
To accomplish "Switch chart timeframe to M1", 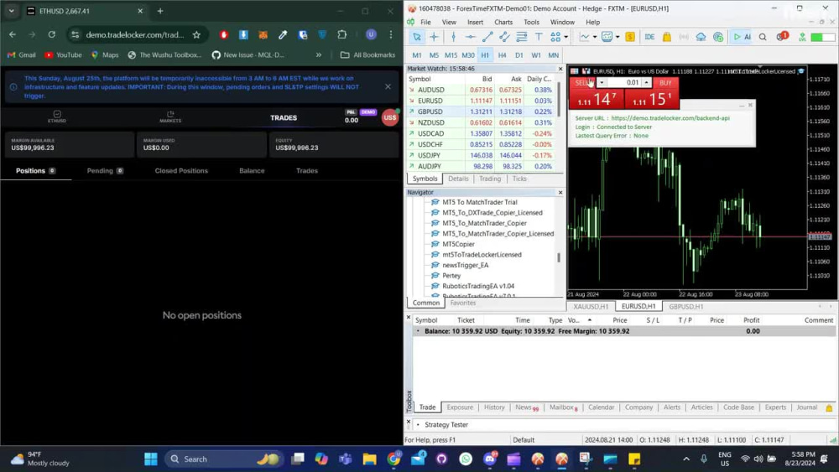I will [x=417, y=55].
